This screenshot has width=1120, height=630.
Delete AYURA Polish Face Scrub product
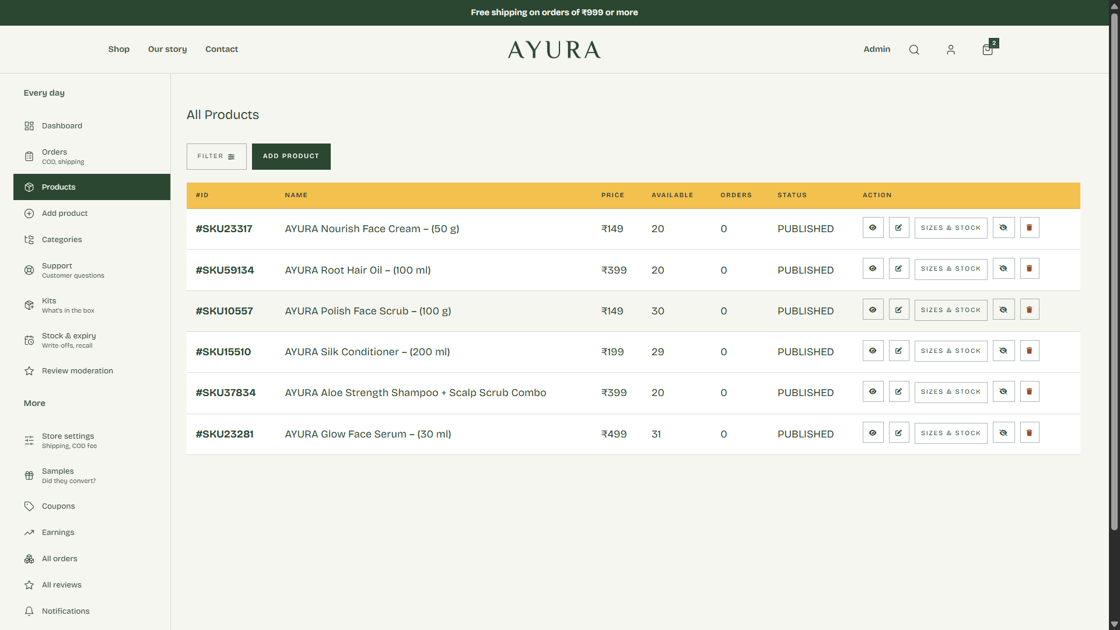point(1030,310)
